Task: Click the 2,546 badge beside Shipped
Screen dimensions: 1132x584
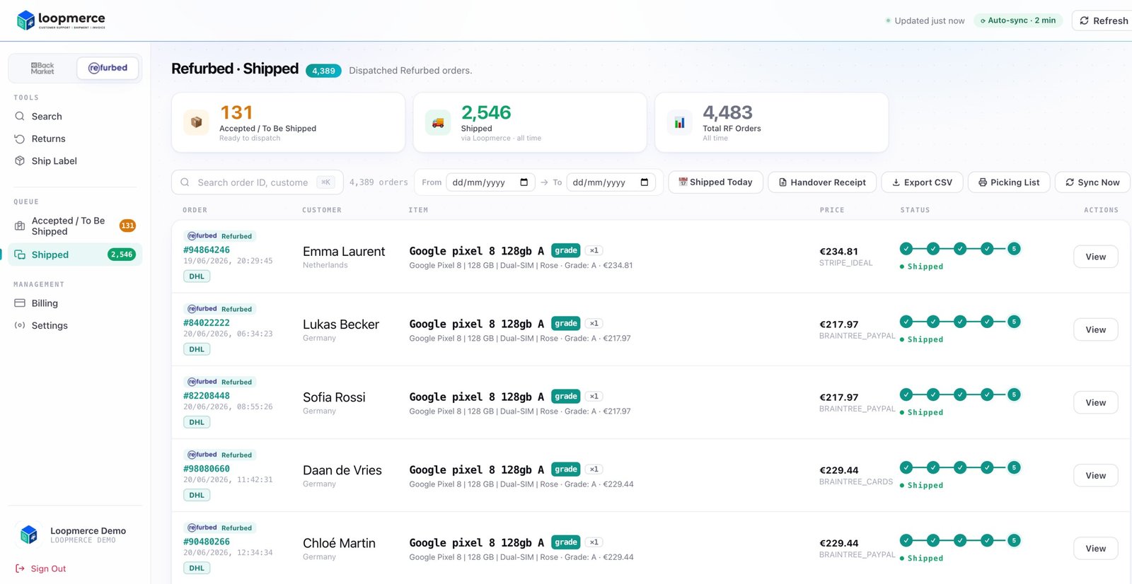Action: coord(122,255)
